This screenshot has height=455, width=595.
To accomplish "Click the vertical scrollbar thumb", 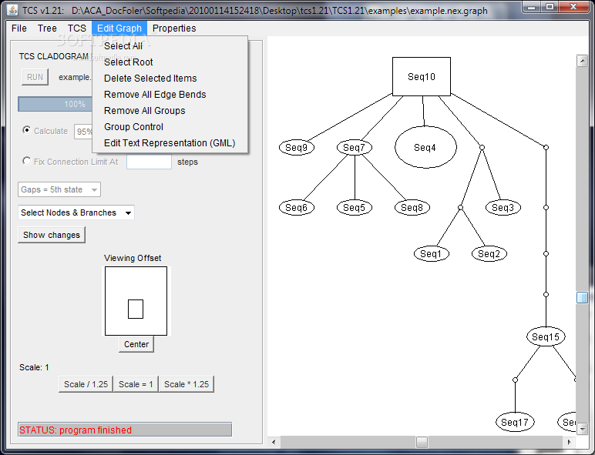I will 582,297.
